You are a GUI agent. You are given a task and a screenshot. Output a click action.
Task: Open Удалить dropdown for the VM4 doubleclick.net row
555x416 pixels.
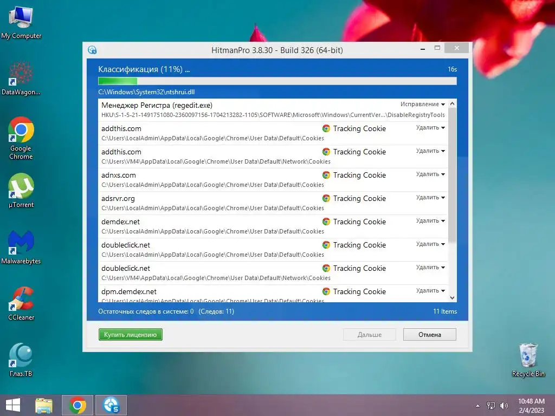pyautogui.click(x=430, y=268)
